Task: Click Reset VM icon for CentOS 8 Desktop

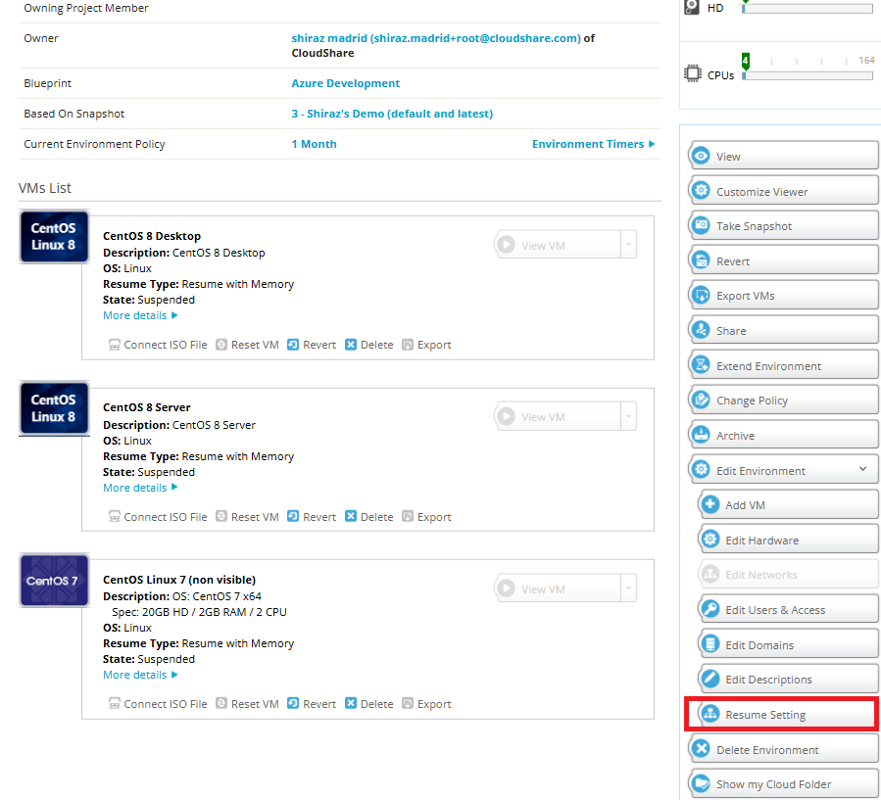Action: coord(221,344)
